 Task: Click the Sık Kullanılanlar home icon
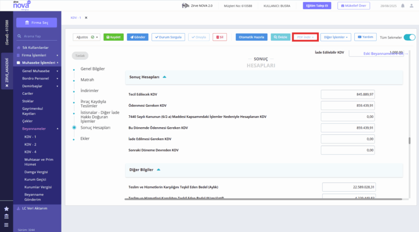[x=18, y=47]
